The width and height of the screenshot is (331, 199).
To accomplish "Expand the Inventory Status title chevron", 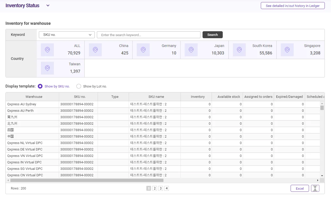I will 48,6.
